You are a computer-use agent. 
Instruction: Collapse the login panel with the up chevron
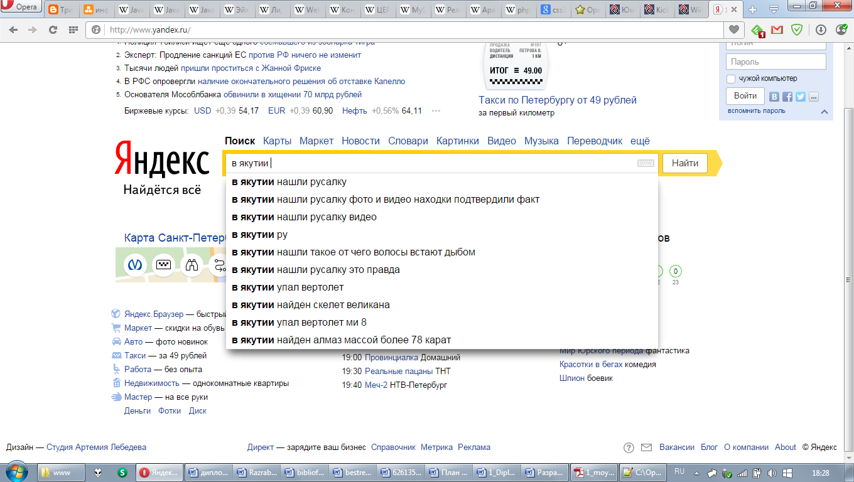tap(824, 112)
